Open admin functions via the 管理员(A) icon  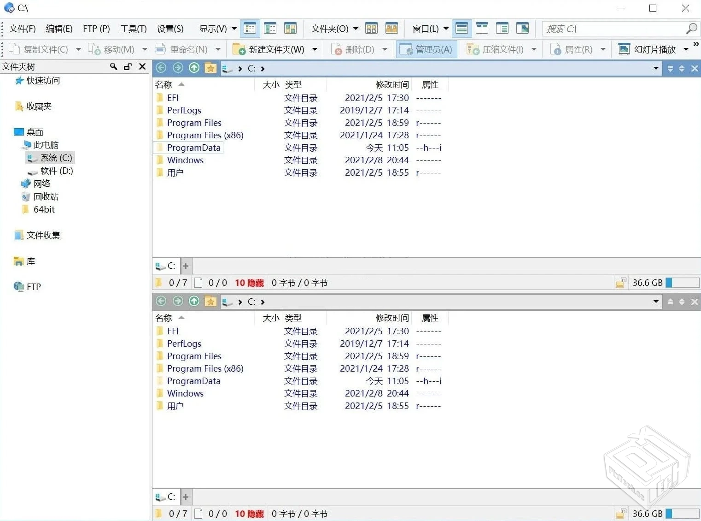426,49
